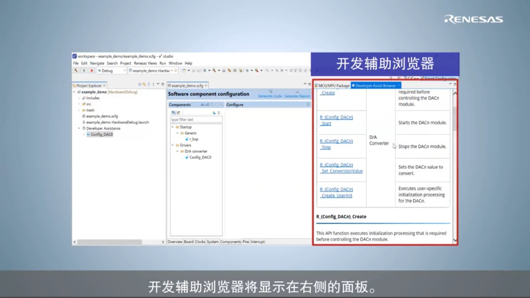
Task: Click second icon in Components header toolbar
Action: (207, 105)
